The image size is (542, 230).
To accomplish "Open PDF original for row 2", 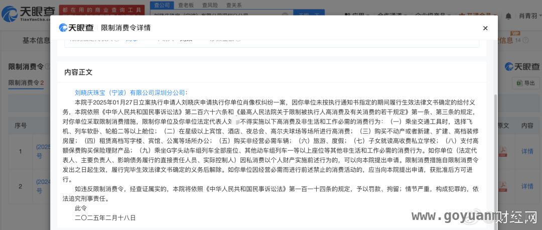I will [502, 186].
